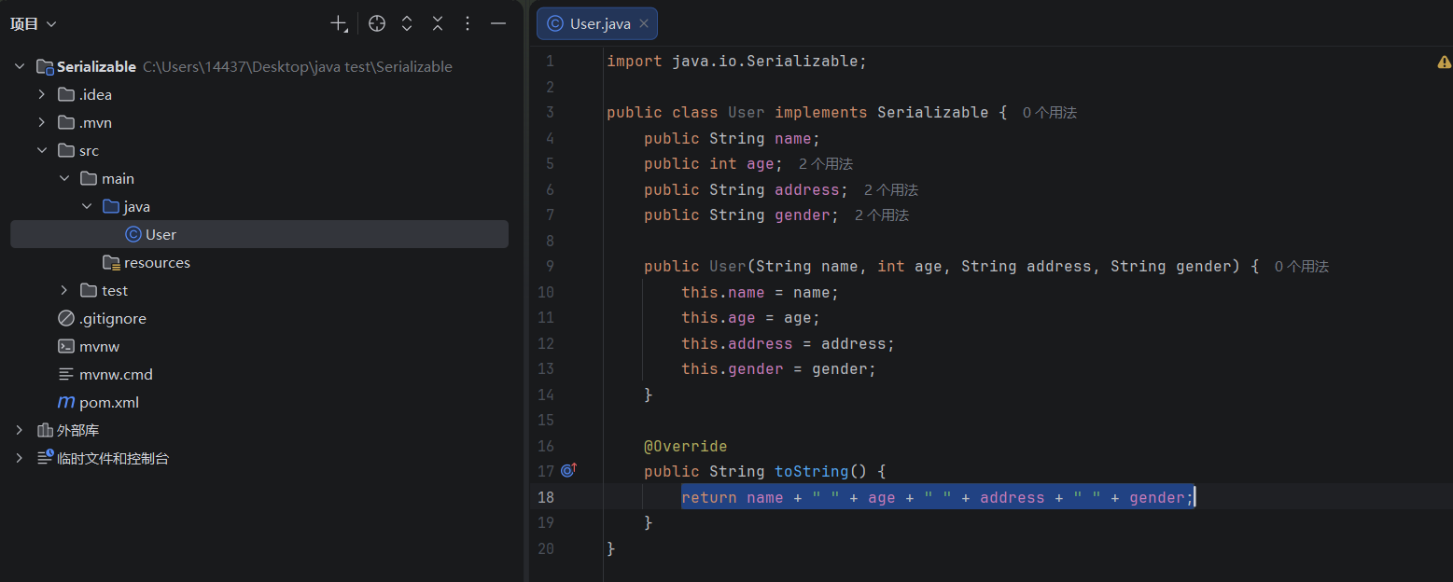The image size is (1453, 582).
Task: Click the .idea folder icon
Action: 65,94
